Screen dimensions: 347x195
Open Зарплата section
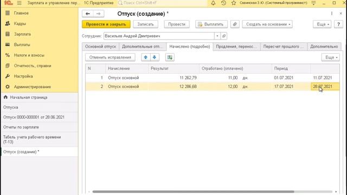click(22, 34)
